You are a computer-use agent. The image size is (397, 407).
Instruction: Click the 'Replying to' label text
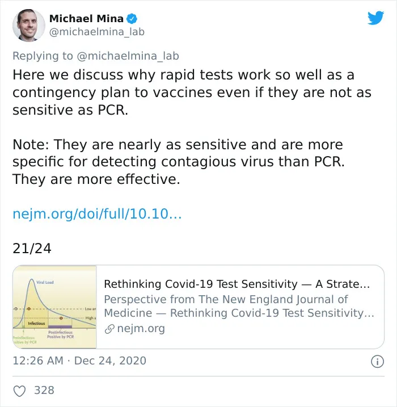(x=43, y=56)
